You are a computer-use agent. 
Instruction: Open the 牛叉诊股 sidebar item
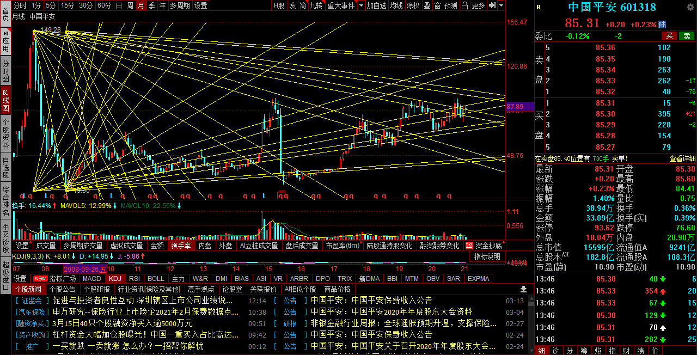[5, 238]
